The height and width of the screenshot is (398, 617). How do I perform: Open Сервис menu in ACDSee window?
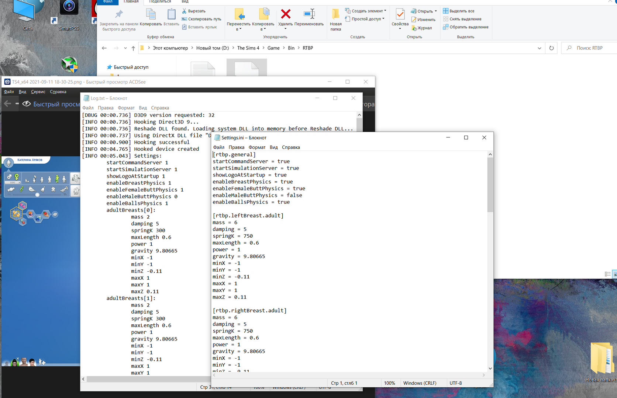coord(38,92)
